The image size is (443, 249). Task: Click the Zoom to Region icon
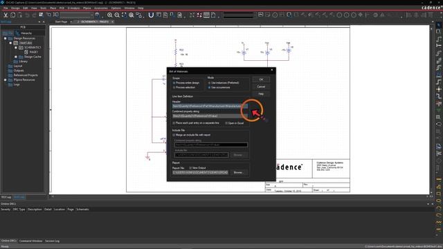124,15
